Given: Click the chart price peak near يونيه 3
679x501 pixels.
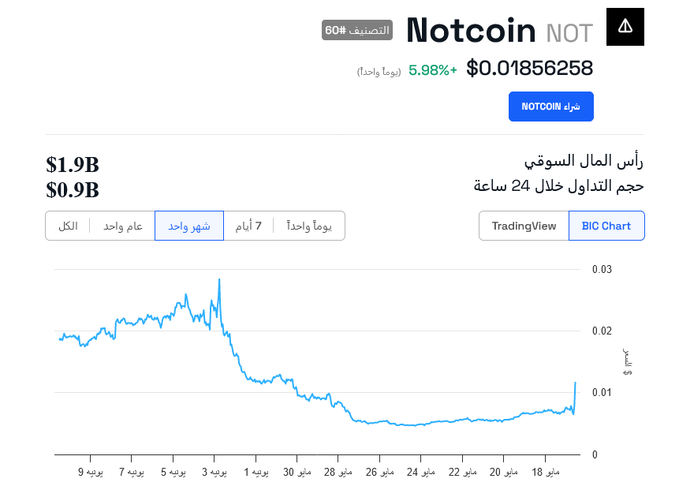Looking at the screenshot, I should pyautogui.click(x=218, y=280).
